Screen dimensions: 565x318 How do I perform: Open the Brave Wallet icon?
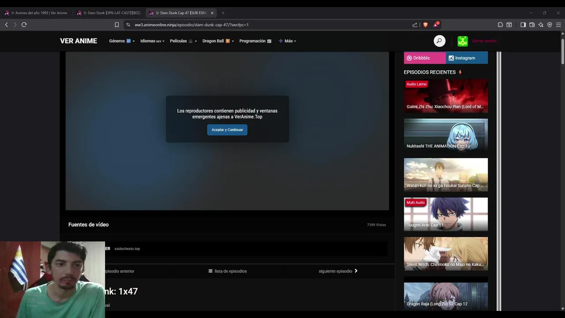(x=532, y=25)
